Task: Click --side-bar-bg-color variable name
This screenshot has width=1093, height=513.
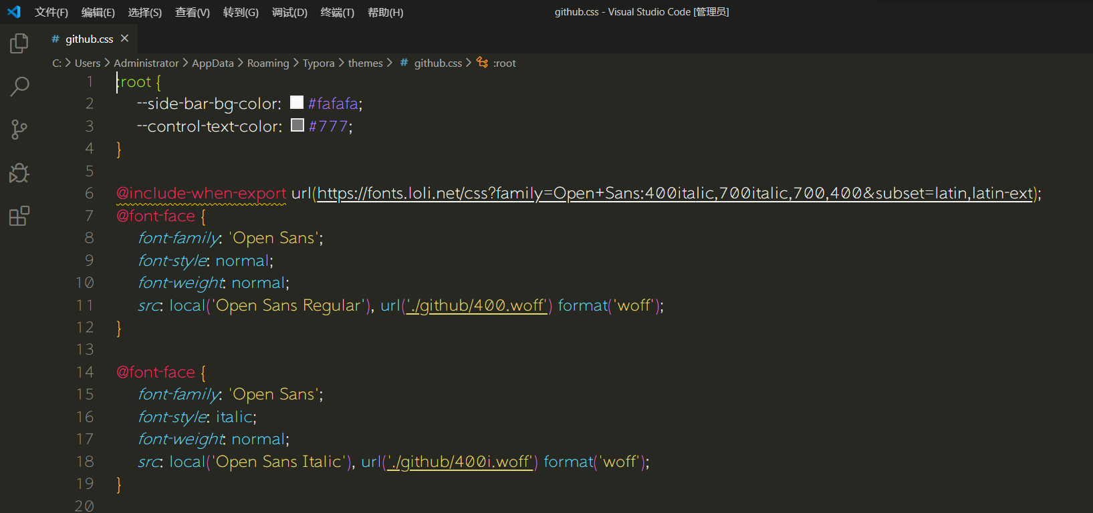Action: point(207,104)
